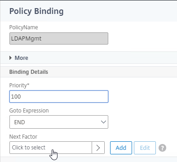Click the Add button for Next Factor

click(x=121, y=148)
